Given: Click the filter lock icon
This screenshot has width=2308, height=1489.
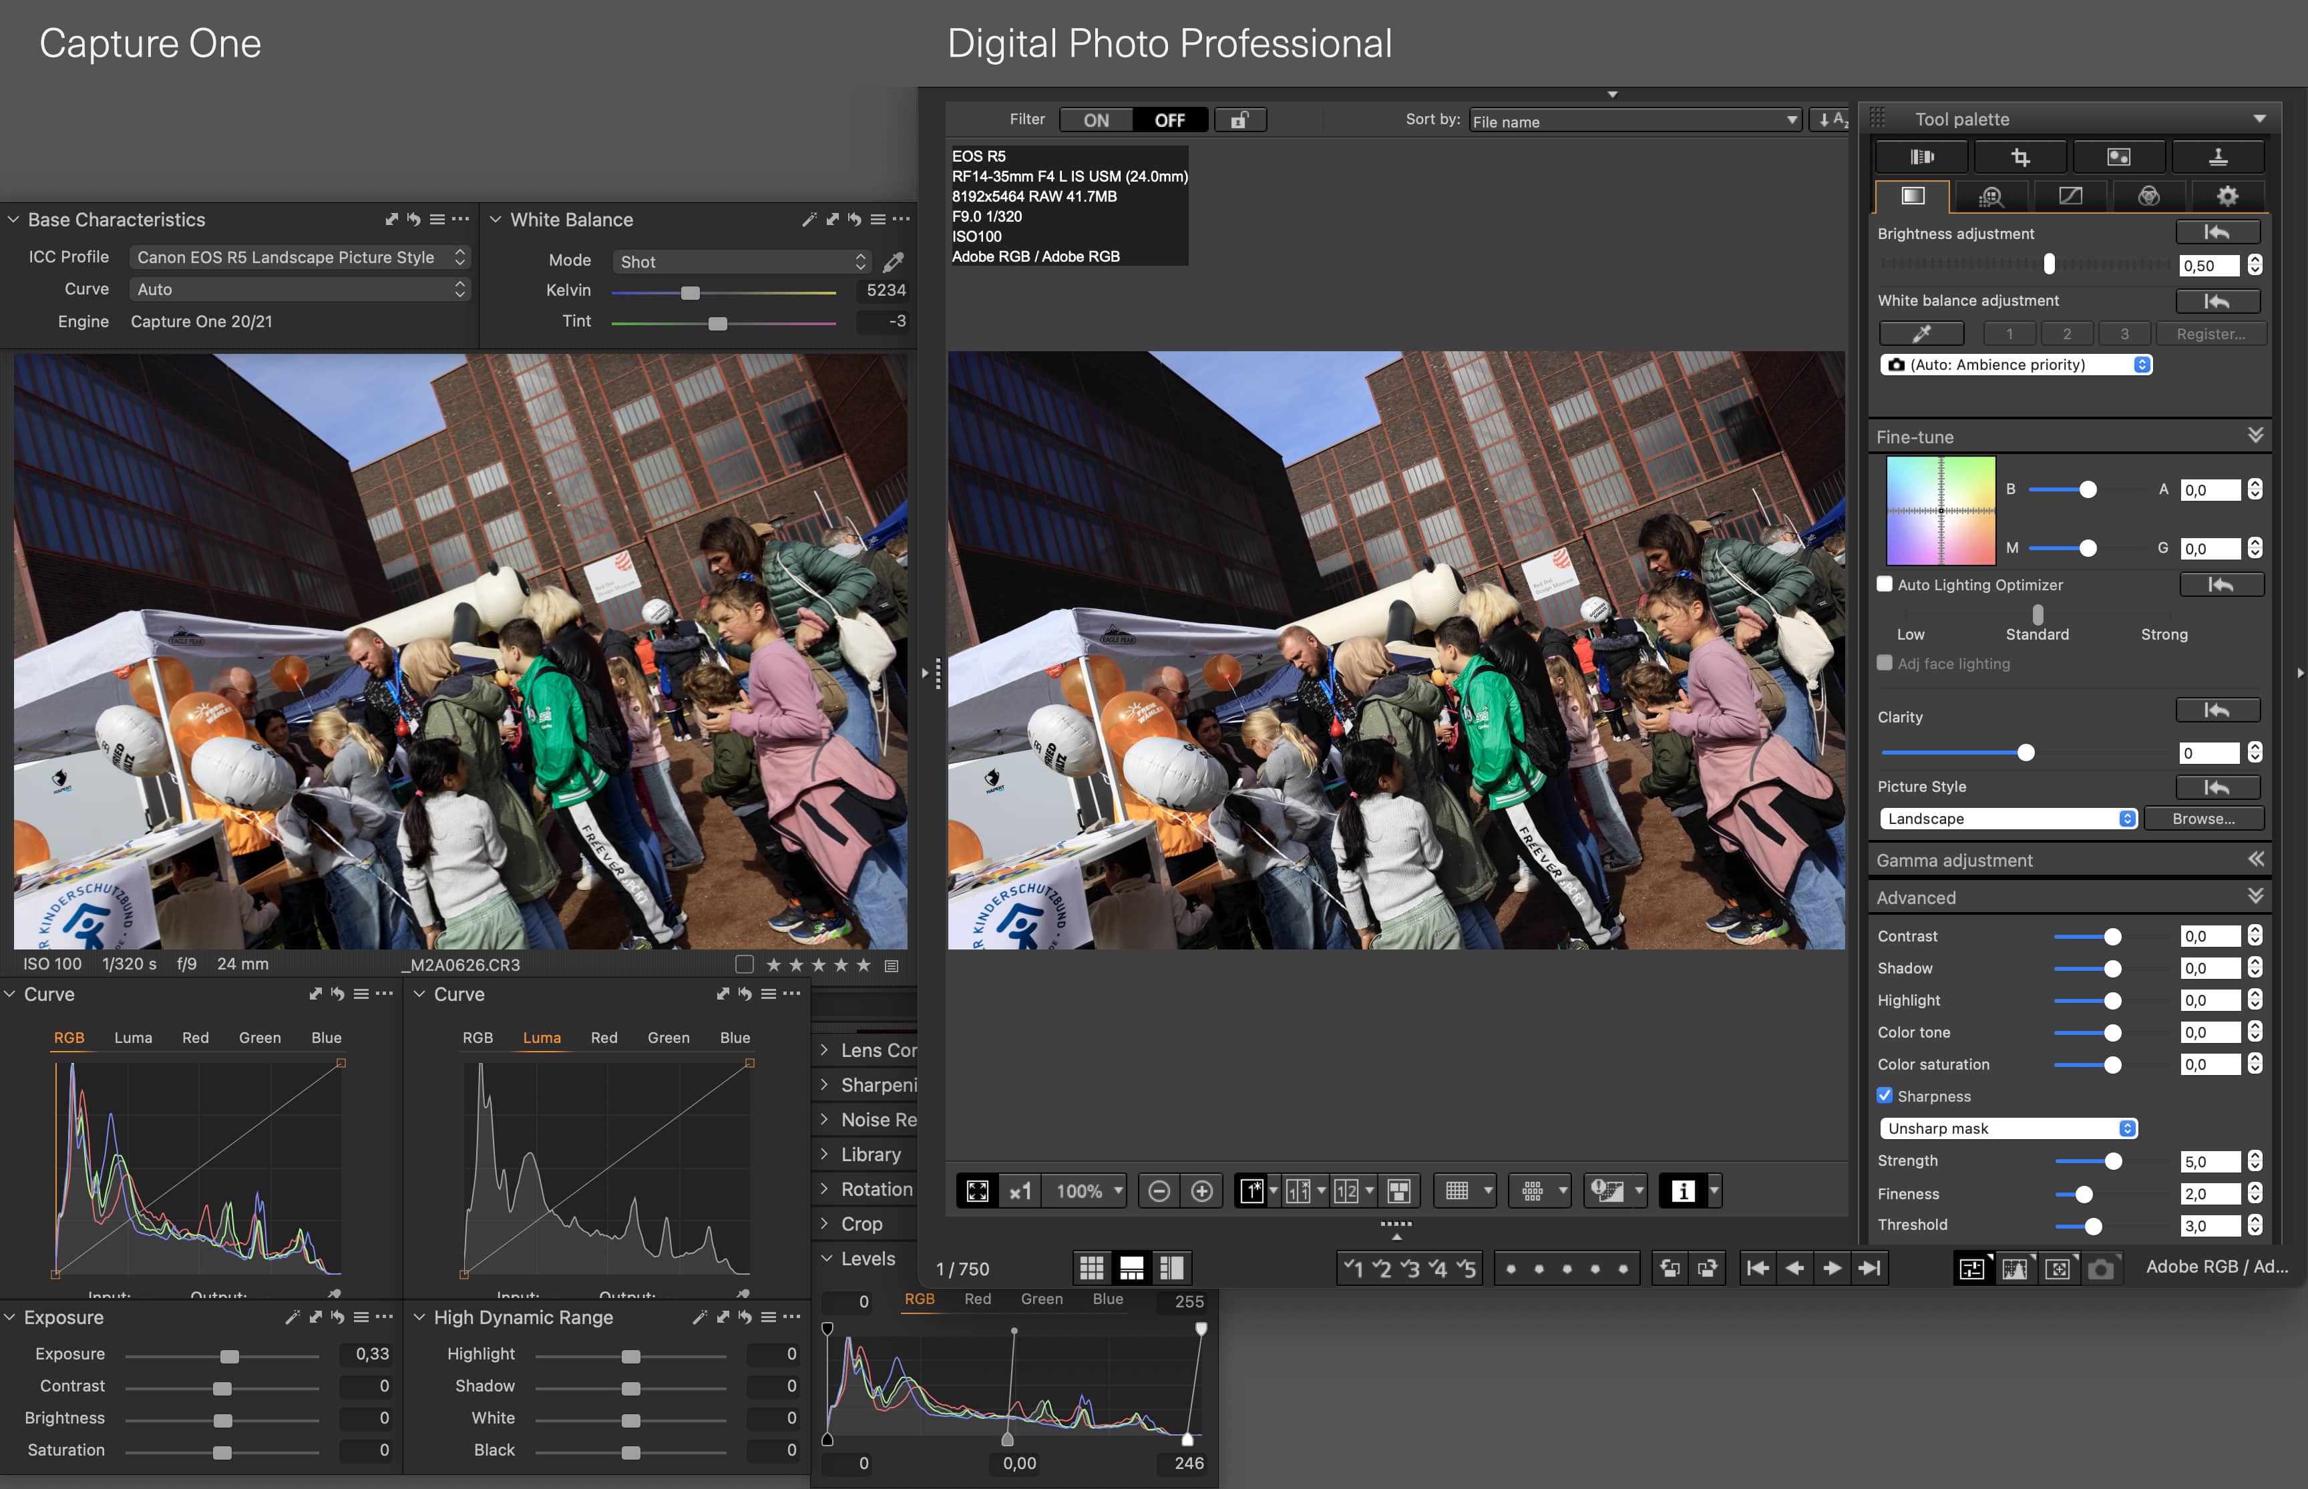Looking at the screenshot, I should coord(1239,120).
